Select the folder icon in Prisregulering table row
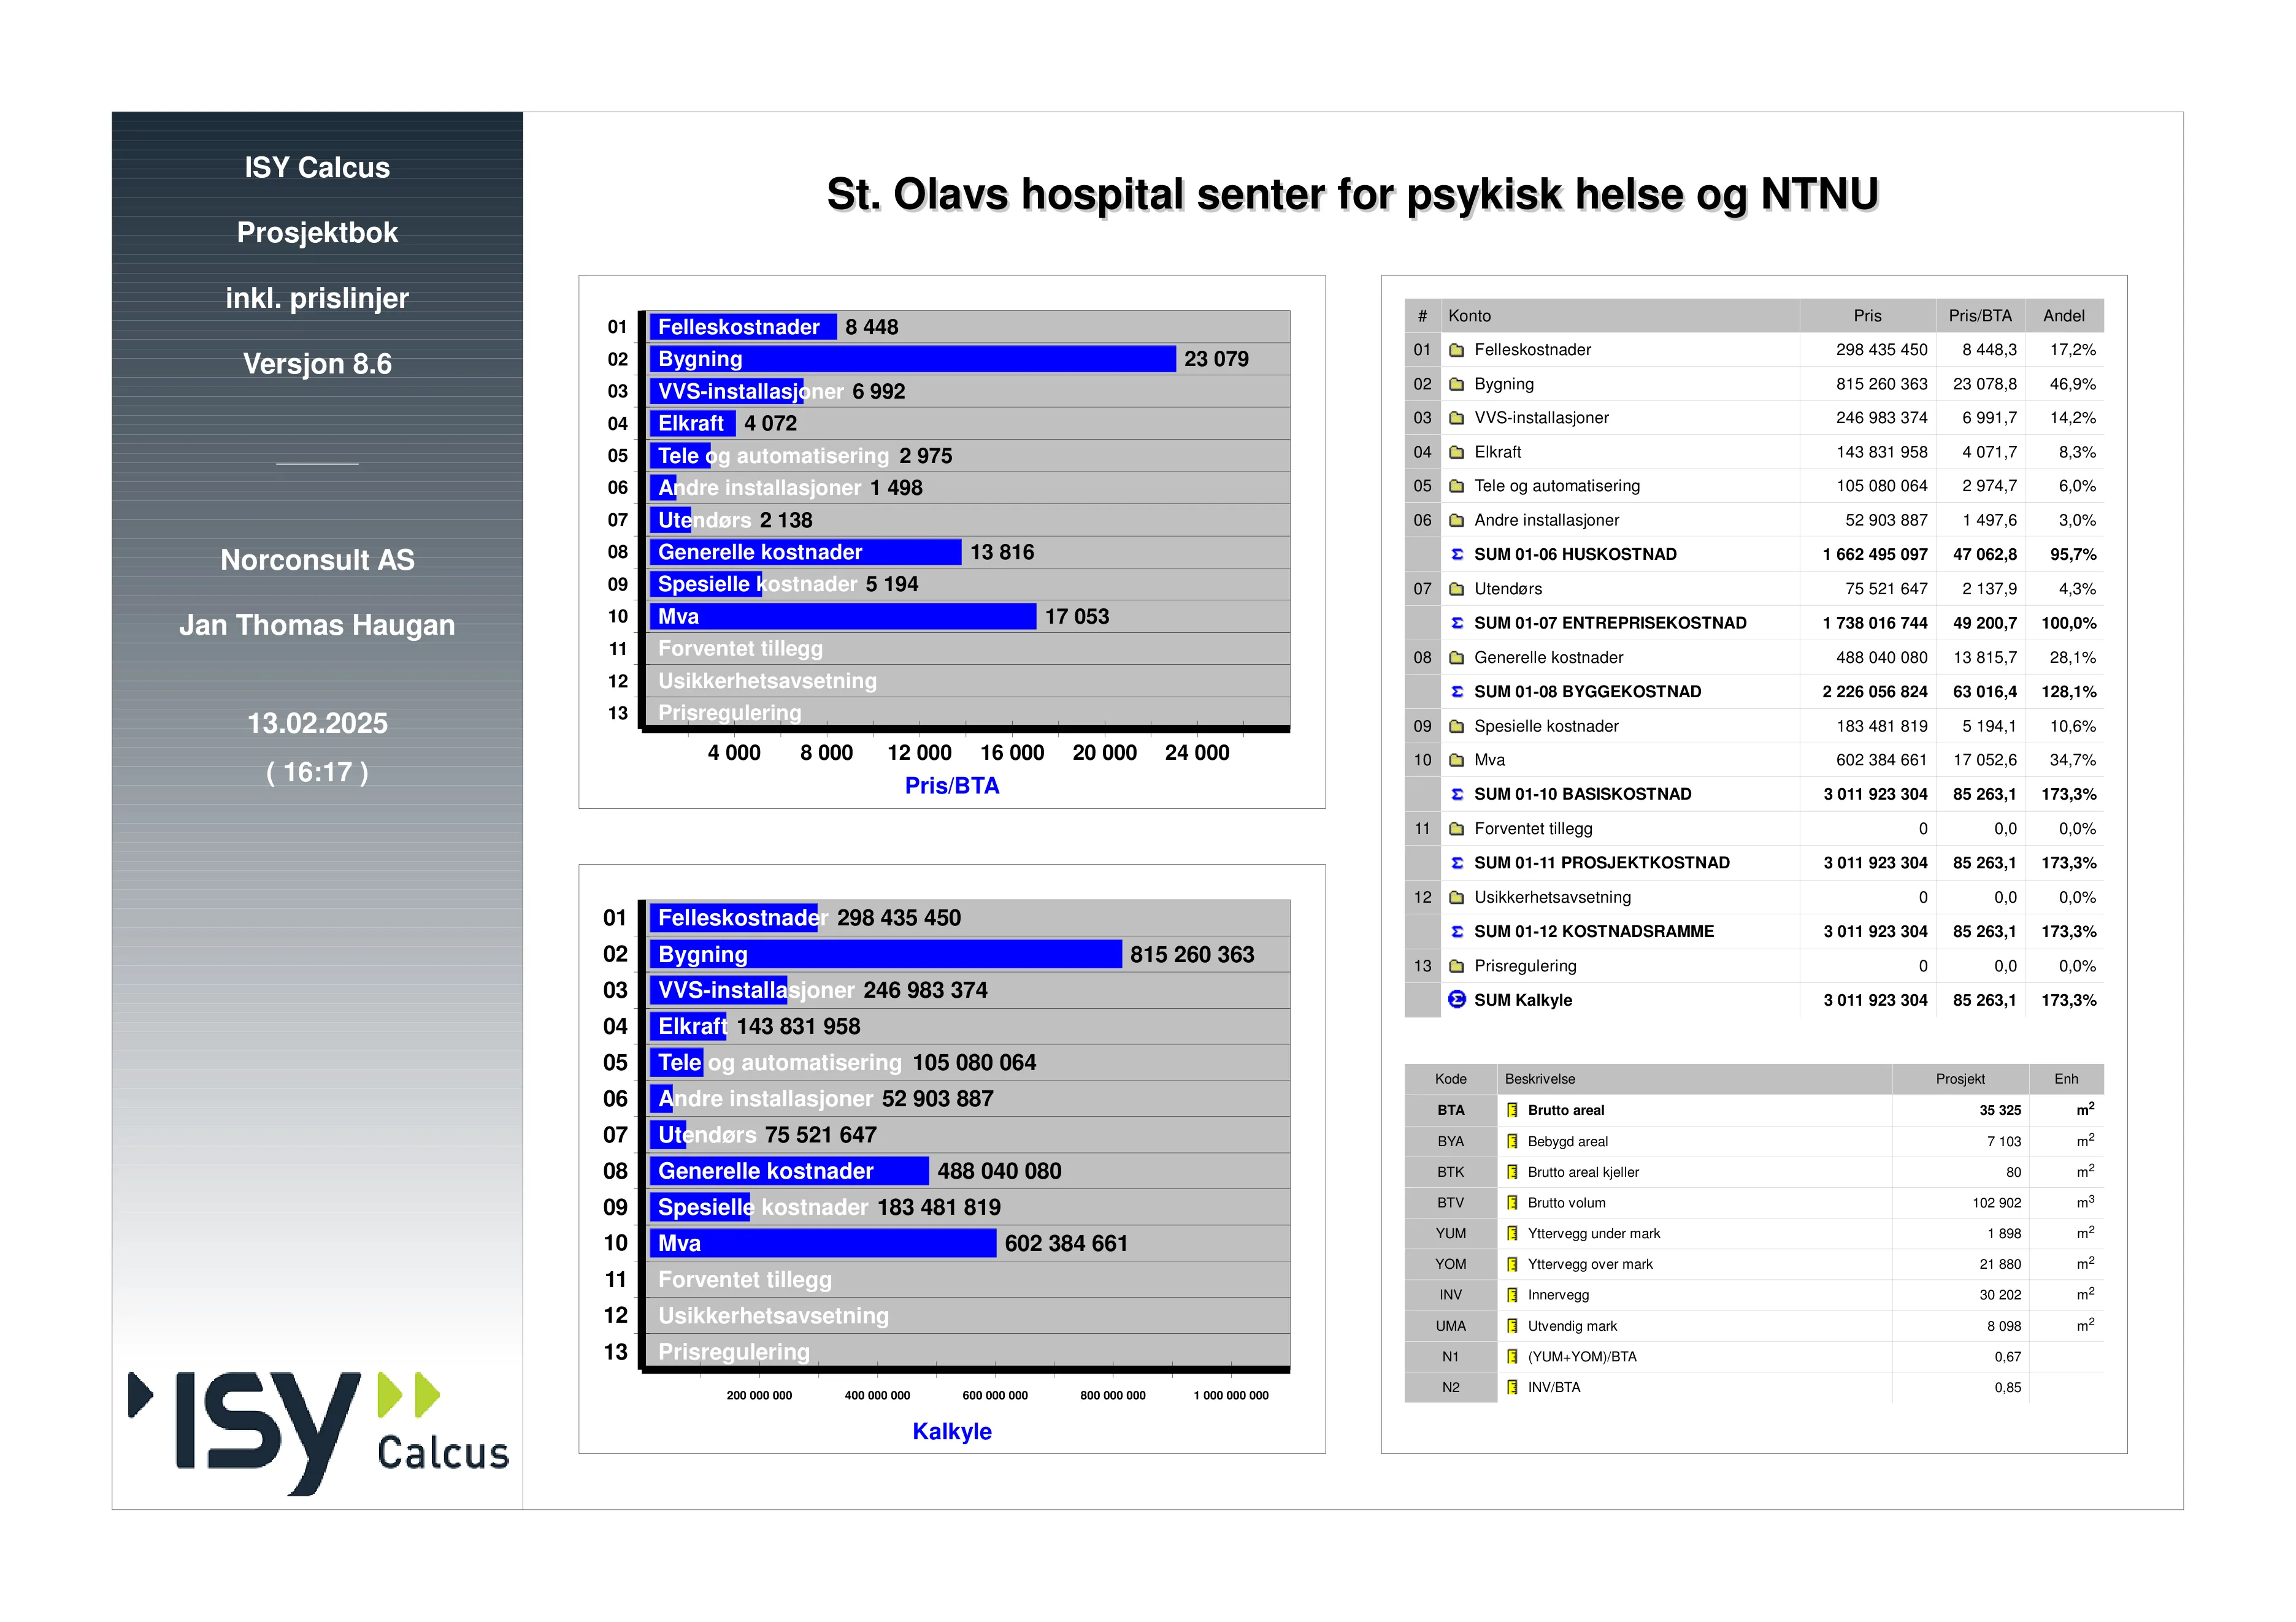Viewport: 2296px width, 1622px height. 1456,966
